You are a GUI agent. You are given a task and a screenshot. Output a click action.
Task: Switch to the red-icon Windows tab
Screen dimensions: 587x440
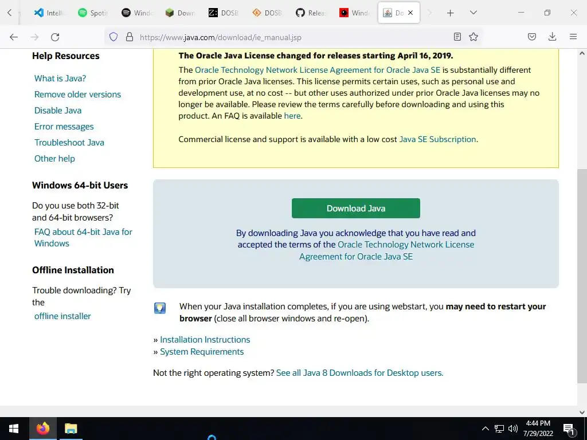point(354,13)
